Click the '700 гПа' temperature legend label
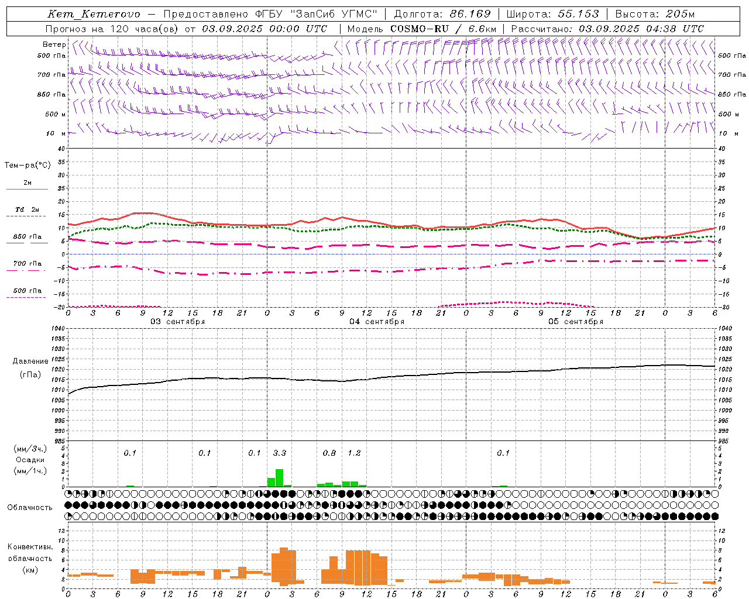The height and width of the screenshot is (599, 749). pyautogui.click(x=28, y=264)
